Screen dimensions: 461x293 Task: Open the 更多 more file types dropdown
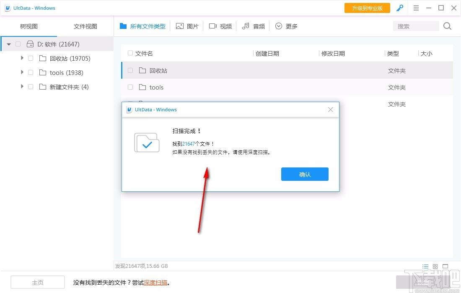click(x=286, y=26)
